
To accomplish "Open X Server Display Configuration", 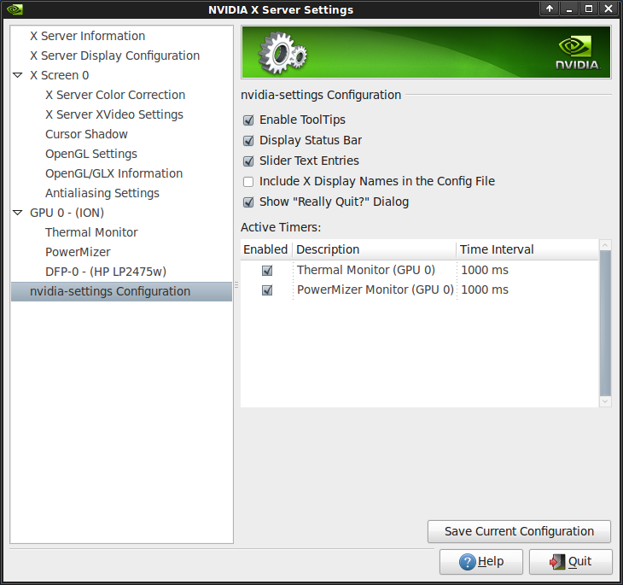I will [115, 56].
